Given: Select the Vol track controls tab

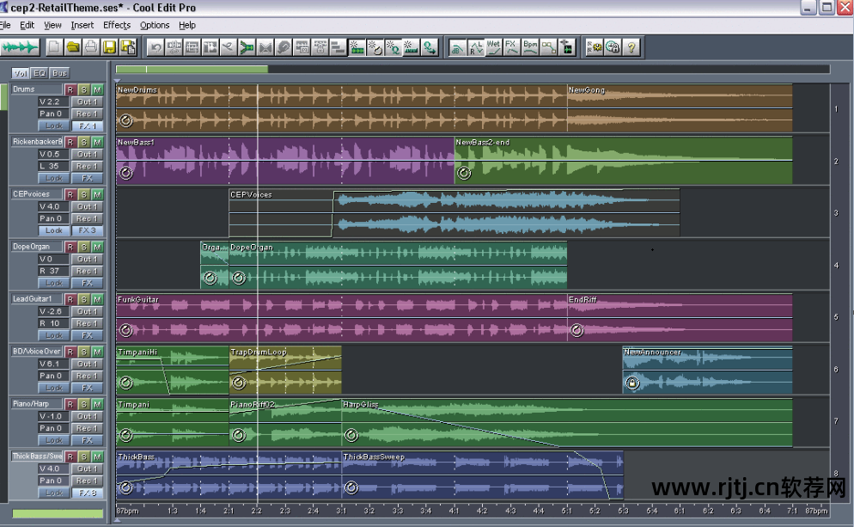Looking at the screenshot, I should tap(21, 73).
